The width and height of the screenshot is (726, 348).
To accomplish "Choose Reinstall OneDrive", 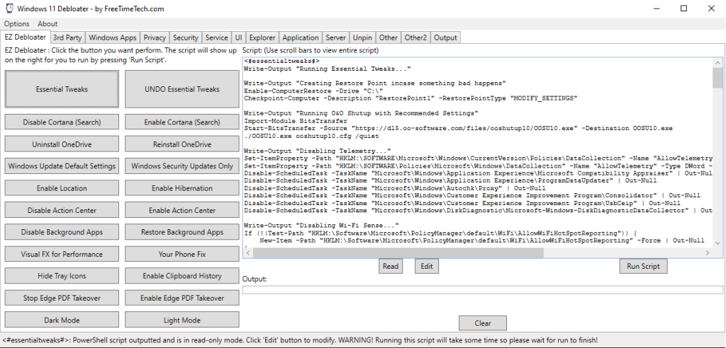I will (182, 144).
